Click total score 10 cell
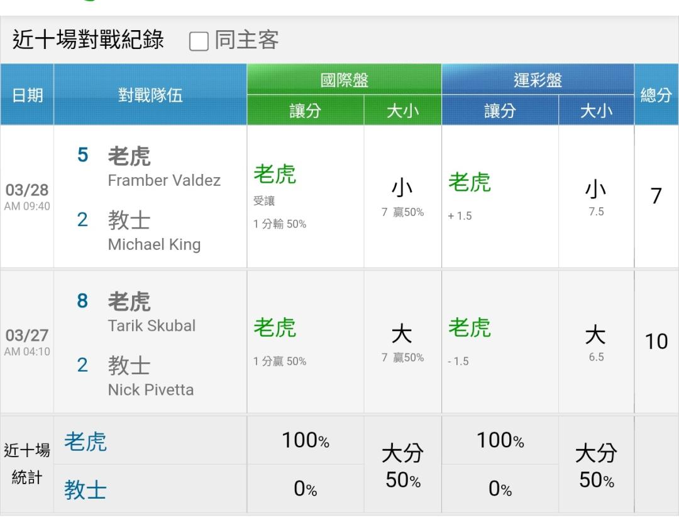This screenshot has width=679, height=525. pos(656,342)
